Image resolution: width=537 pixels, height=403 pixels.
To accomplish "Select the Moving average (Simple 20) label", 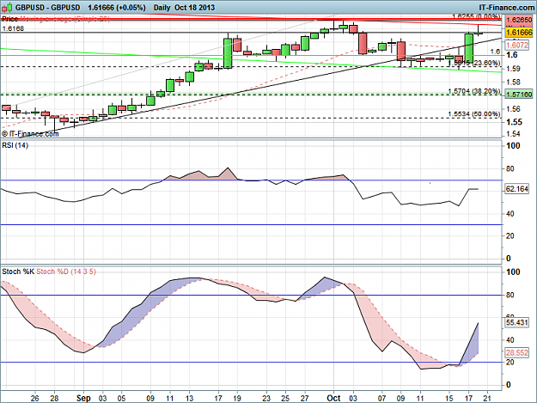I will click(65, 20).
